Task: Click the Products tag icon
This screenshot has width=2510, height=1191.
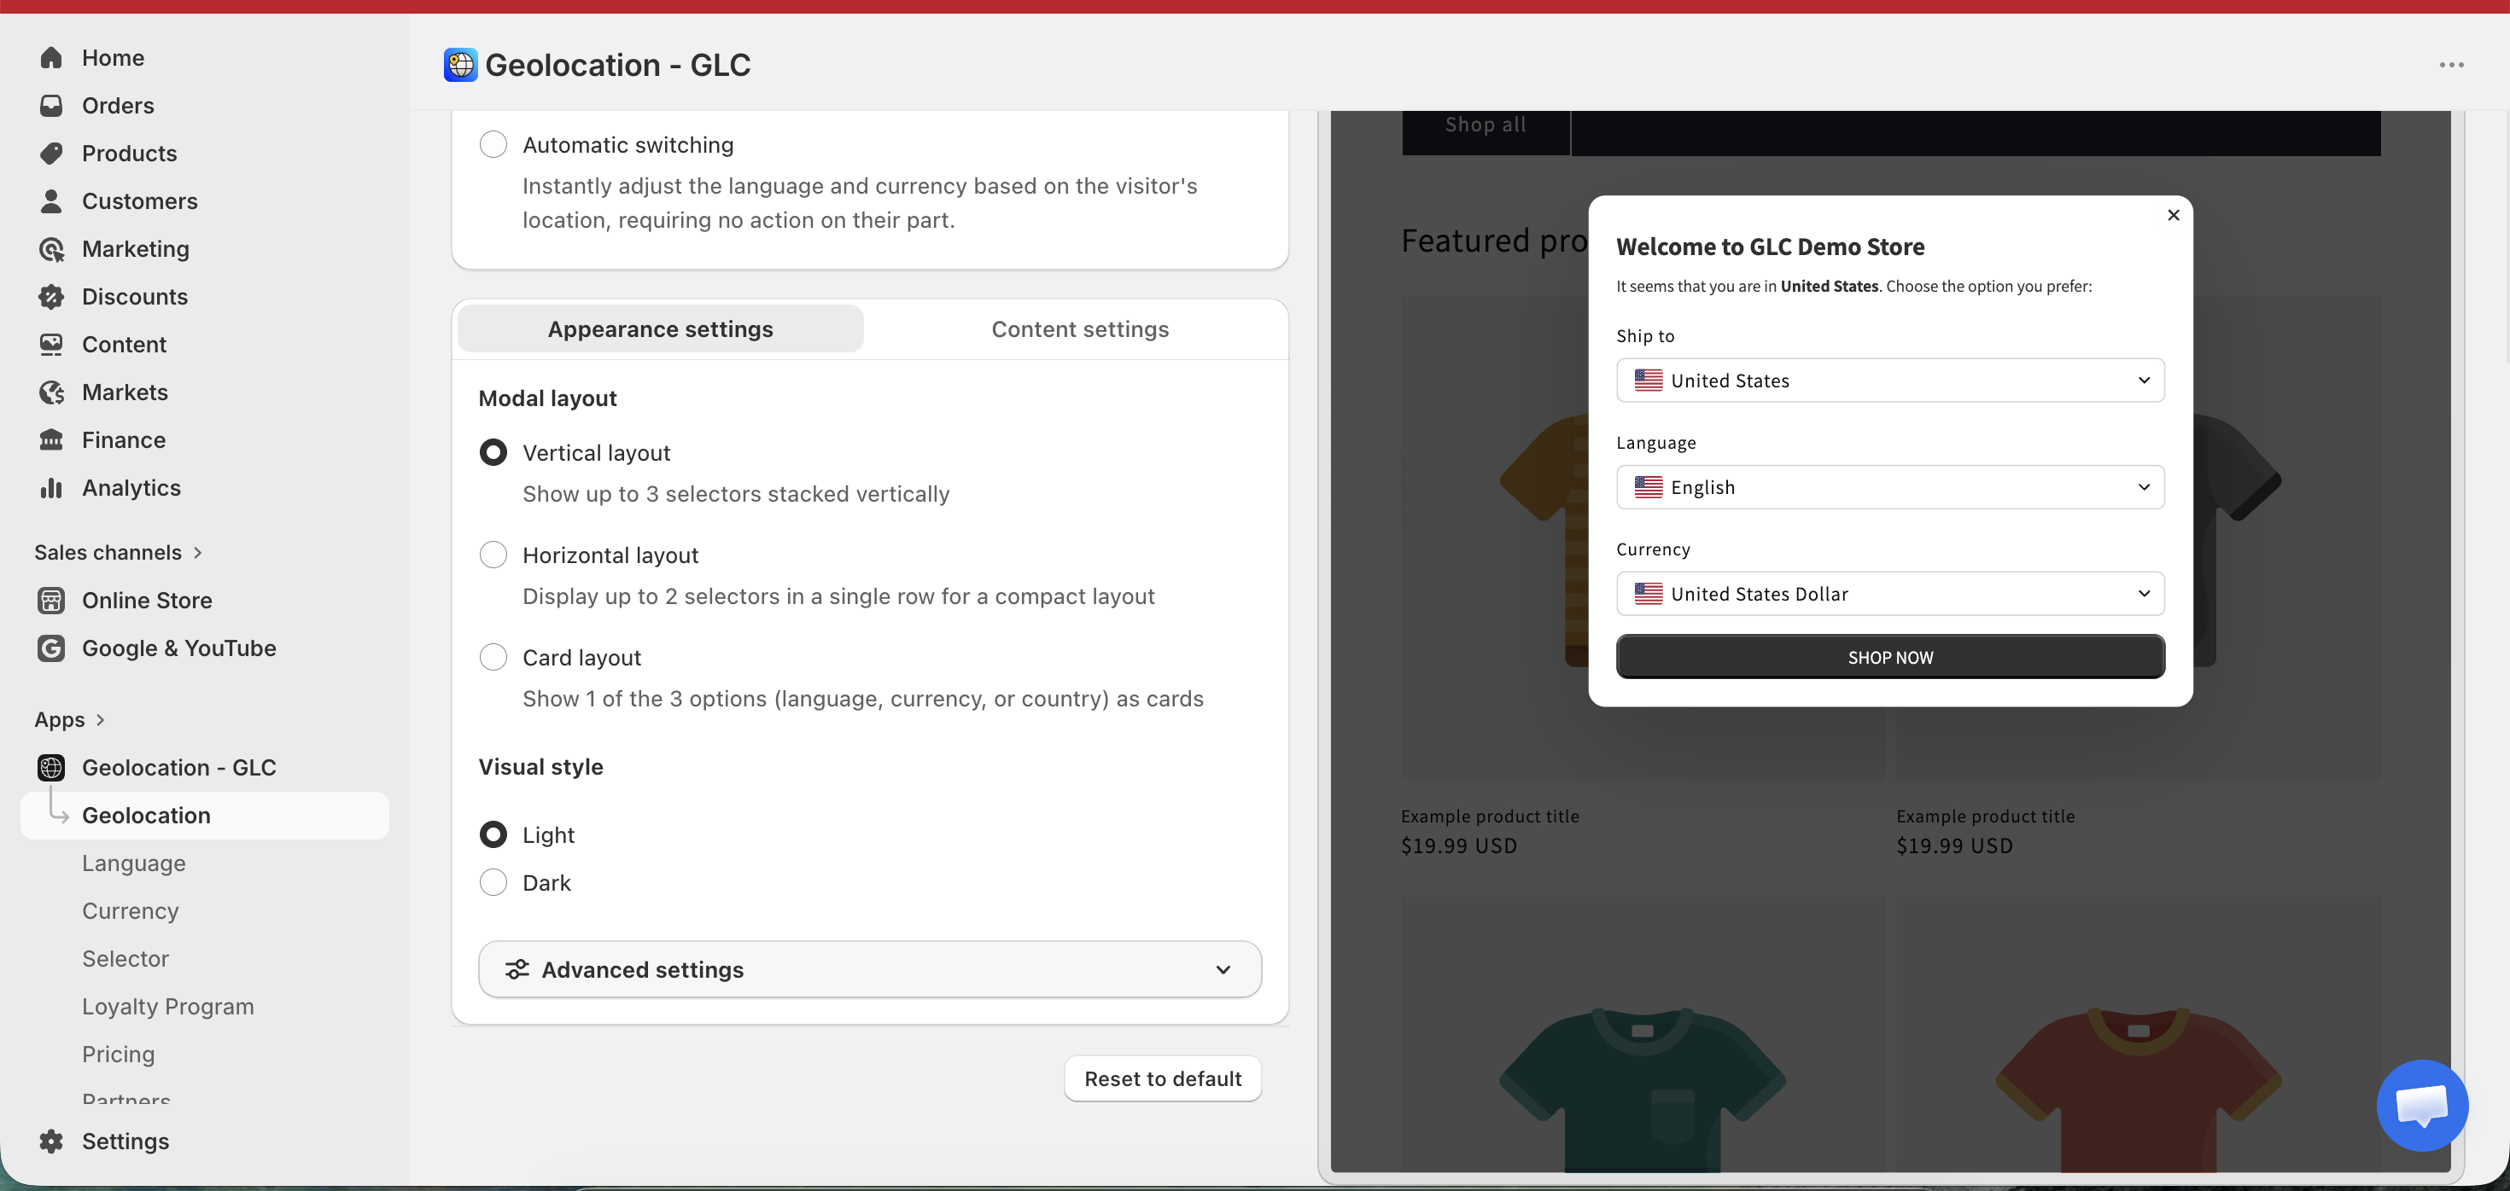Action: tap(50, 153)
